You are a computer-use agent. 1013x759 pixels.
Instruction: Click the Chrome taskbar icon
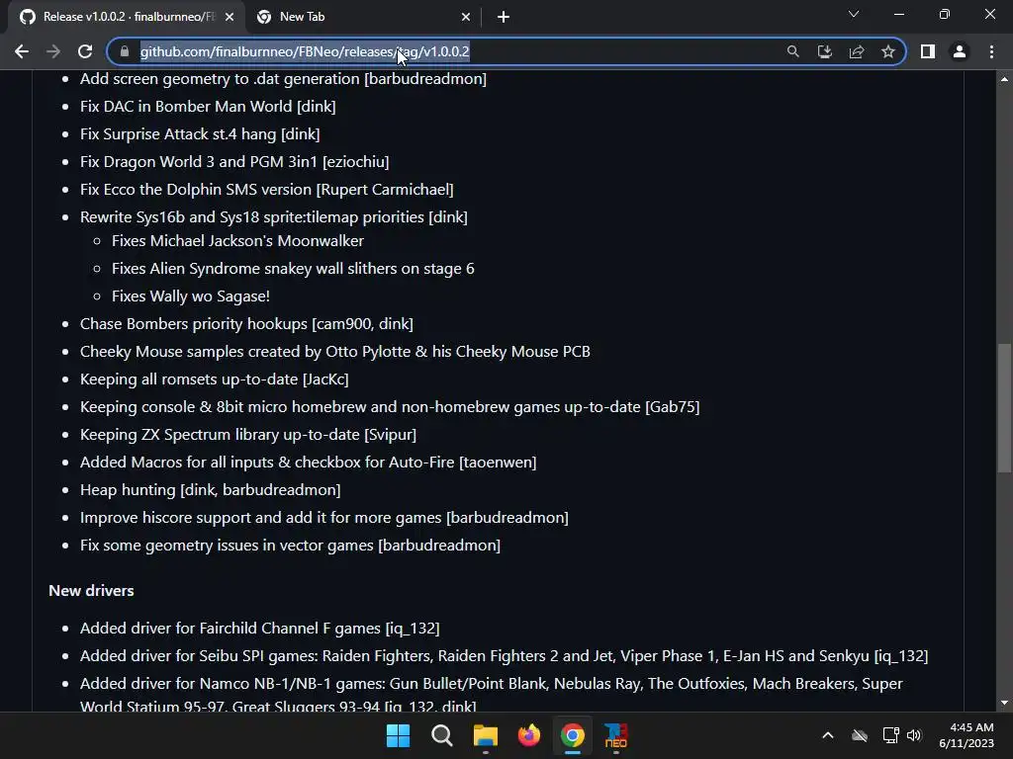[x=573, y=735]
